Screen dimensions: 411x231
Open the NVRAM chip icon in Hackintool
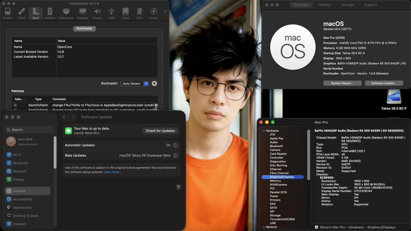click(x=50, y=13)
